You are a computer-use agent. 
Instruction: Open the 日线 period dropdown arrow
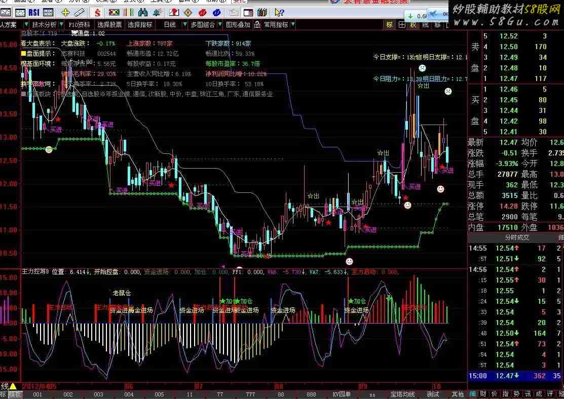coord(183,24)
